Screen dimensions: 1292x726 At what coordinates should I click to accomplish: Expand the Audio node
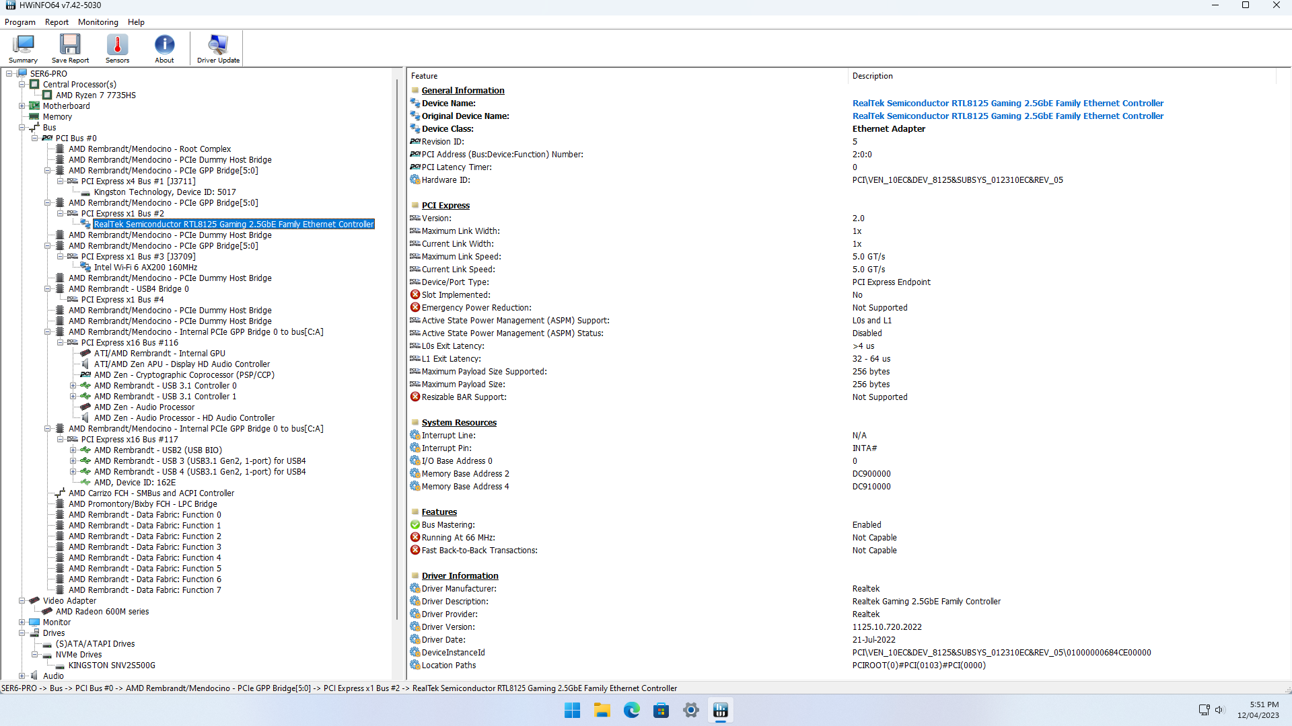tap(22, 676)
